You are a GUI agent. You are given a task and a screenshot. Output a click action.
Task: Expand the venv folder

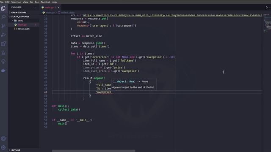click(x=24, y=21)
